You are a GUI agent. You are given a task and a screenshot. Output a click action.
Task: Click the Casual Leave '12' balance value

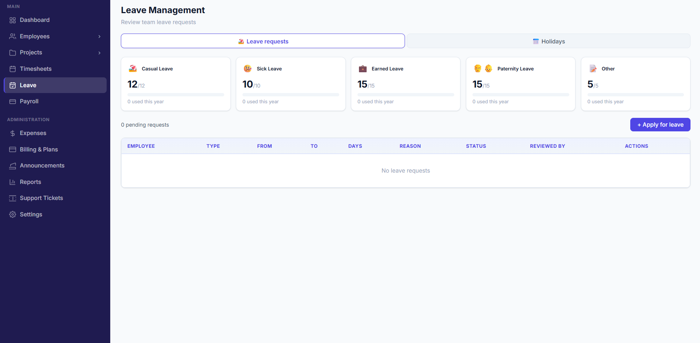[133, 84]
